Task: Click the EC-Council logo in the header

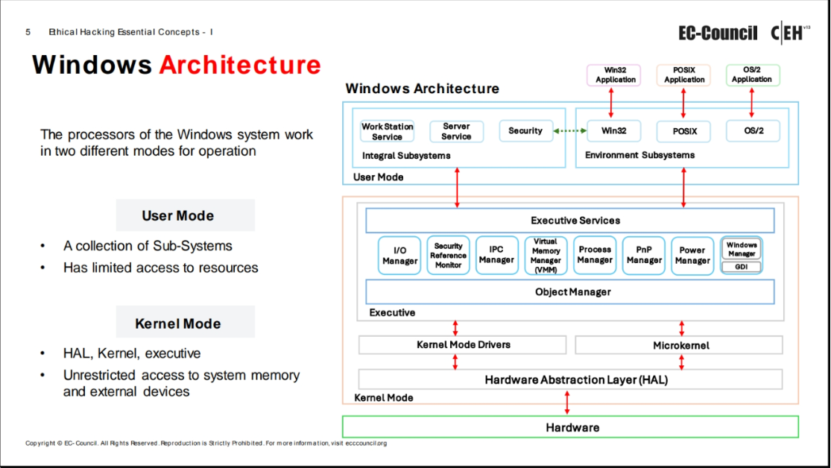Action: click(x=717, y=33)
